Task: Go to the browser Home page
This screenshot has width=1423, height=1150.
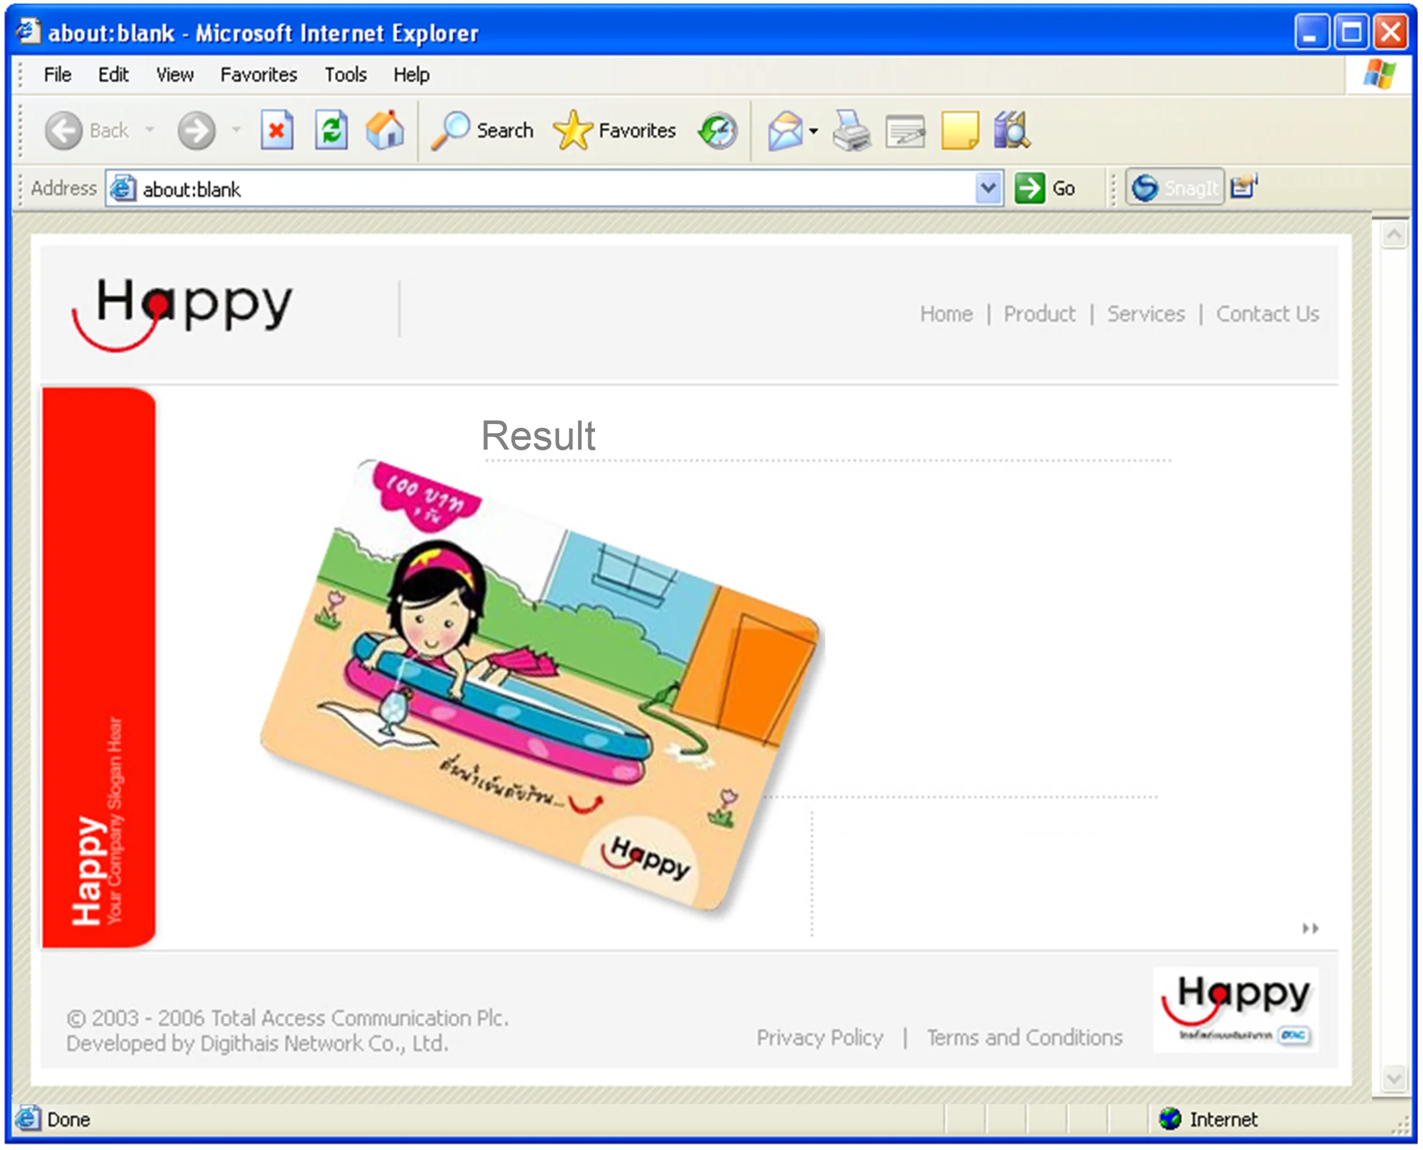Action: [x=386, y=130]
